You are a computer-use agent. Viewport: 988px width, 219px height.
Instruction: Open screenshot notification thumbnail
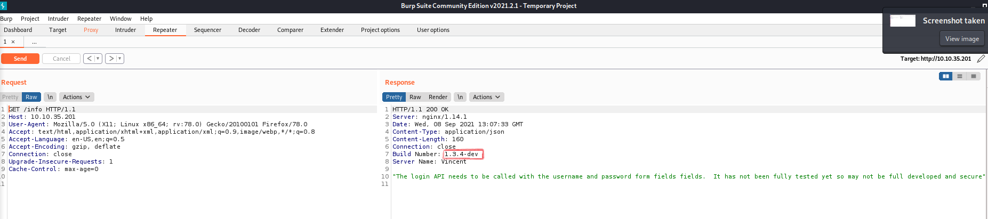click(903, 21)
